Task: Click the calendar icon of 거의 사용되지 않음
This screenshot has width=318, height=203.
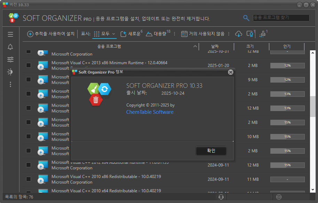Action: click(x=184, y=34)
